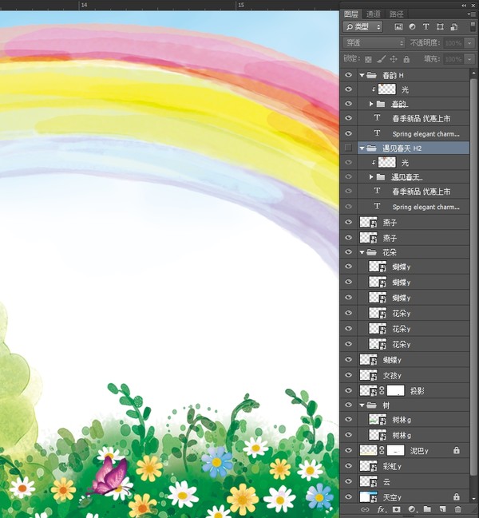479x518 pixels.
Task: Add a layer mask
Action: point(397,509)
